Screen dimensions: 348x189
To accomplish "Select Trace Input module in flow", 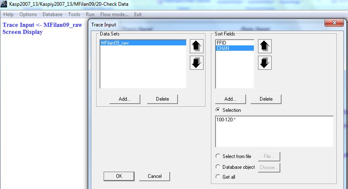I will pos(43,25).
